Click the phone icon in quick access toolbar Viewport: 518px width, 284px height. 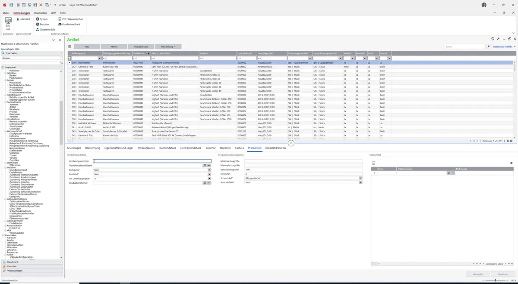(x=29, y=5)
